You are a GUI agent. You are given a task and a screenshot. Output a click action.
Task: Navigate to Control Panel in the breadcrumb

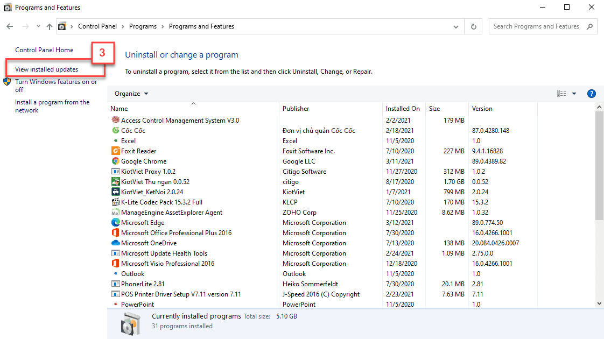click(97, 26)
